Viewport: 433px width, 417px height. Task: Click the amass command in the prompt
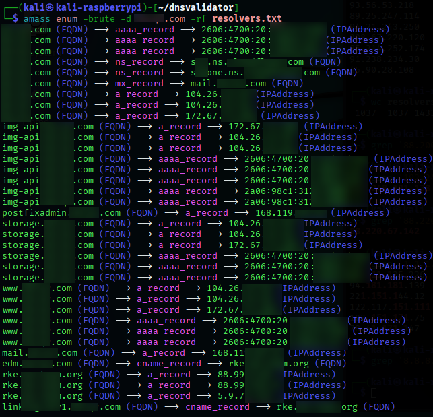(37, 18)
